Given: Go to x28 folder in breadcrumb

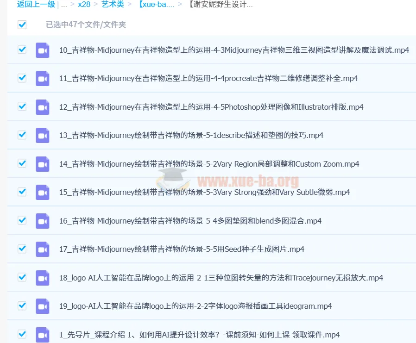Looking at the screenshot, I should pos(84,5).
